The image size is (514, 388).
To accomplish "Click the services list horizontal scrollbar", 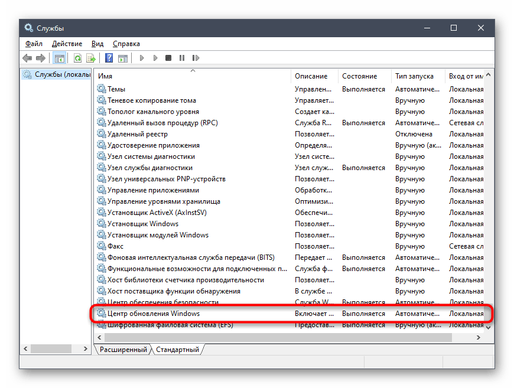I will 278,337.
